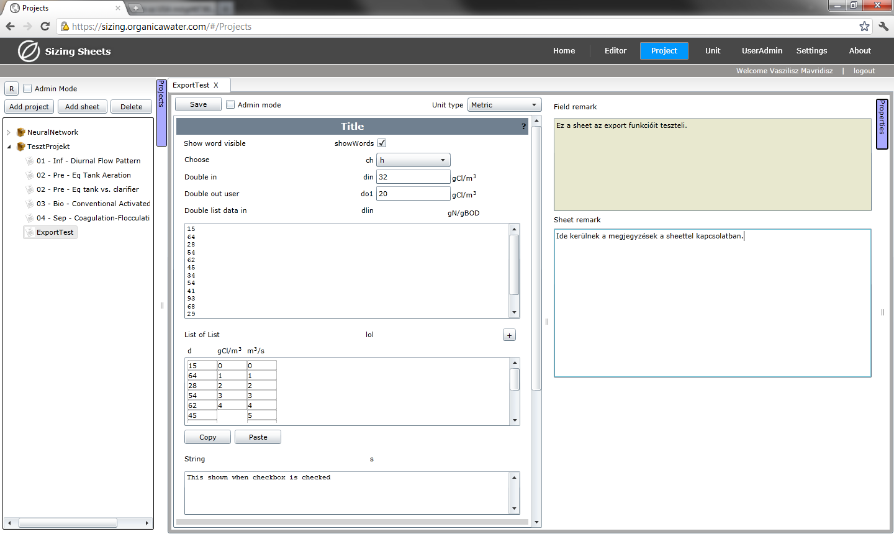Click the Field remark text box
894x534 pixels.
(x=712, y=165)
